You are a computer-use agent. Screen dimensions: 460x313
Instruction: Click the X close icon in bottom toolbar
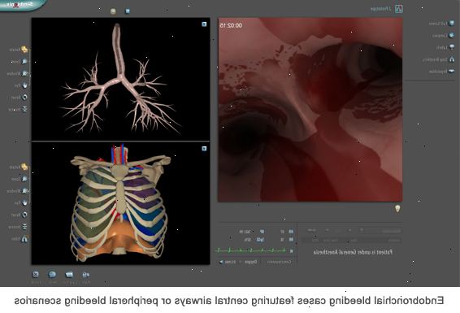pos(36,274)
